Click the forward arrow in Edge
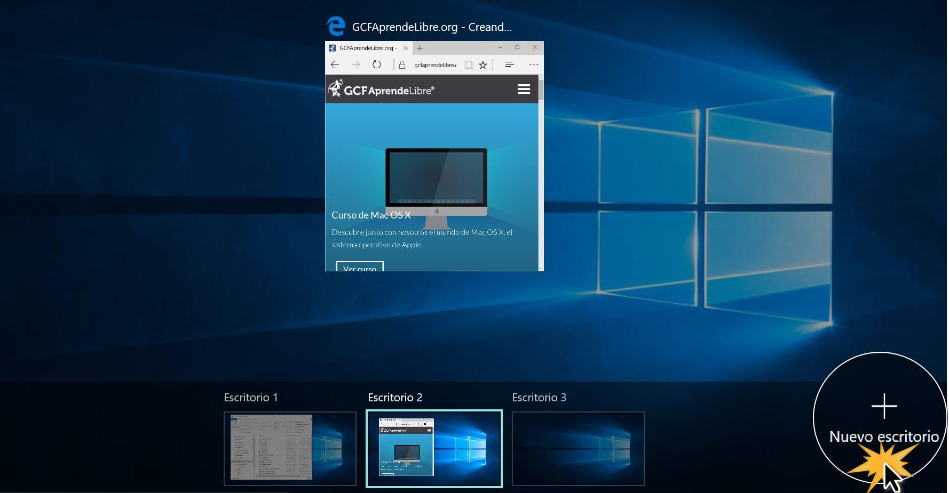 click(x=355, y=64)
